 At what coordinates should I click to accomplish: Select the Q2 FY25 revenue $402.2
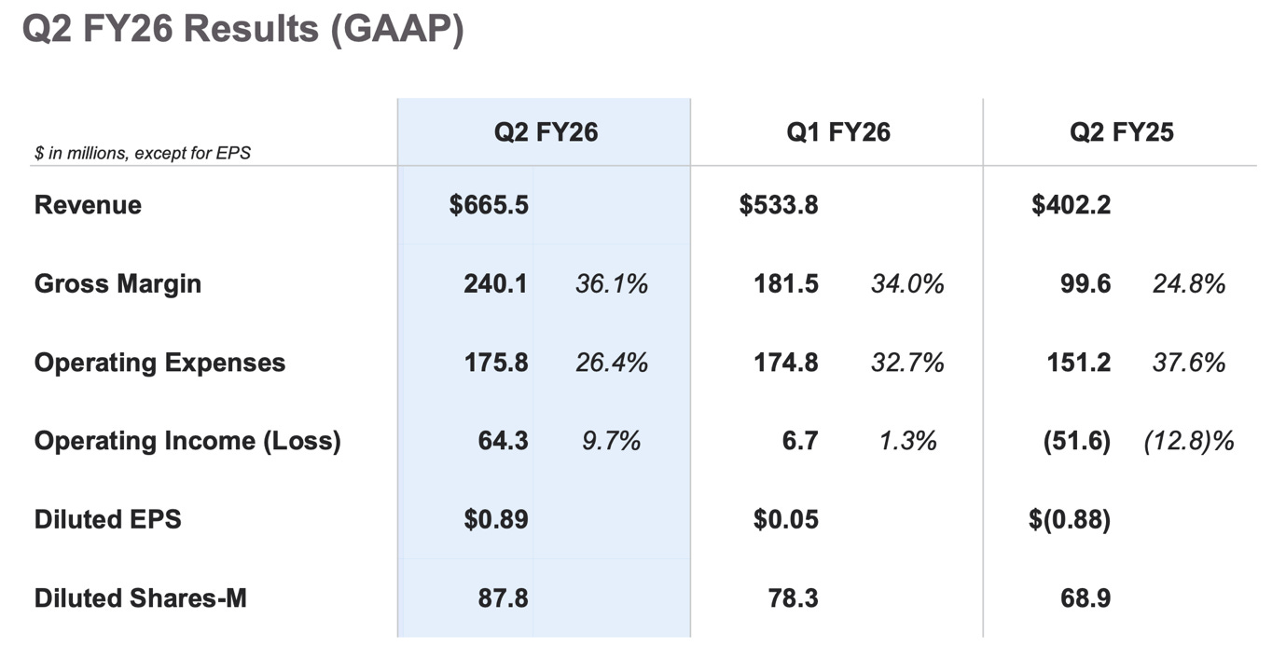tap(1072, 205)
